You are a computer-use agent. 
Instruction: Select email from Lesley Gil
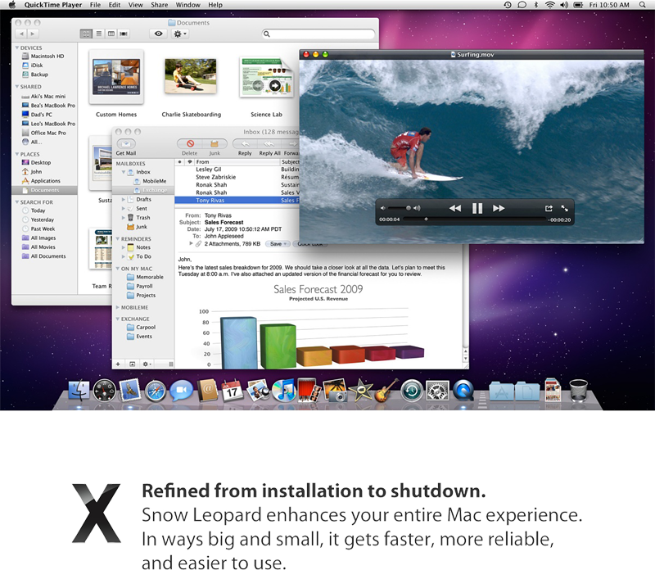pyautogui.click(x=237, y=170)
